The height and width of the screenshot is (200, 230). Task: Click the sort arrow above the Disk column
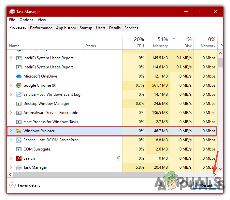pyautogui.click(x=174, y=38)
